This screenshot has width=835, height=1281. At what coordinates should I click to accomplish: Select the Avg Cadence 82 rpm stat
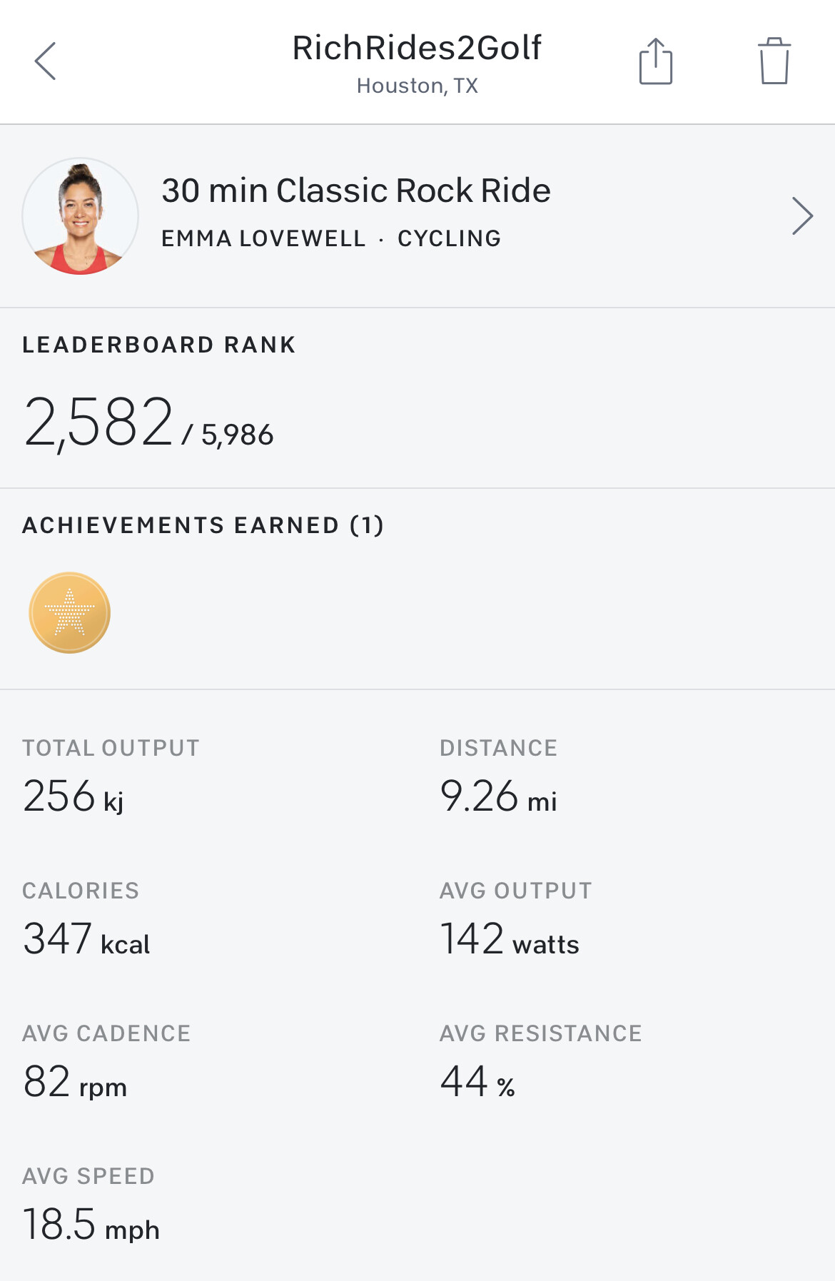coord(75,1082)
